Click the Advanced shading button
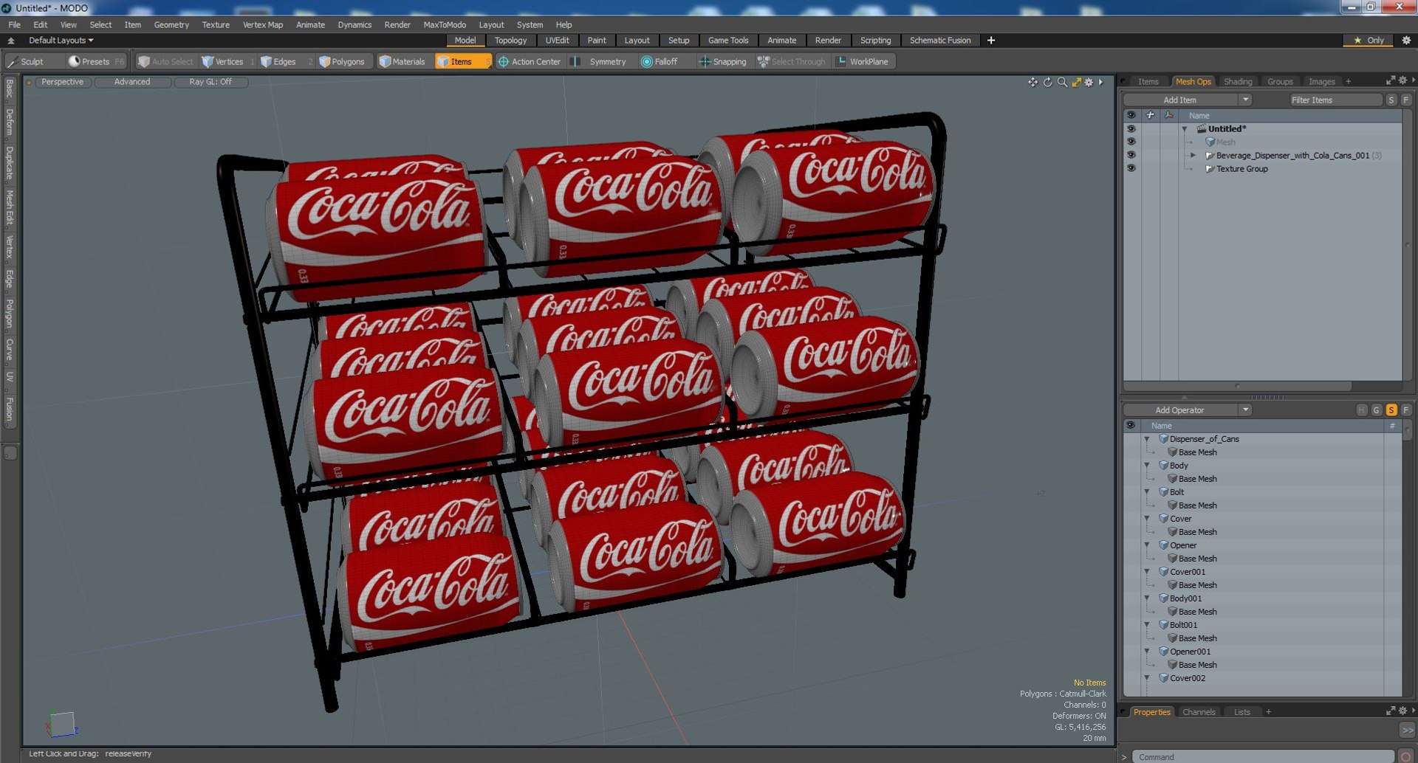 click(132, 82)
